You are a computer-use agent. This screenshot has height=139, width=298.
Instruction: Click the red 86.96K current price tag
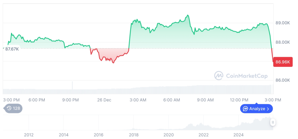pyautogui.click(x=282, y=62)
